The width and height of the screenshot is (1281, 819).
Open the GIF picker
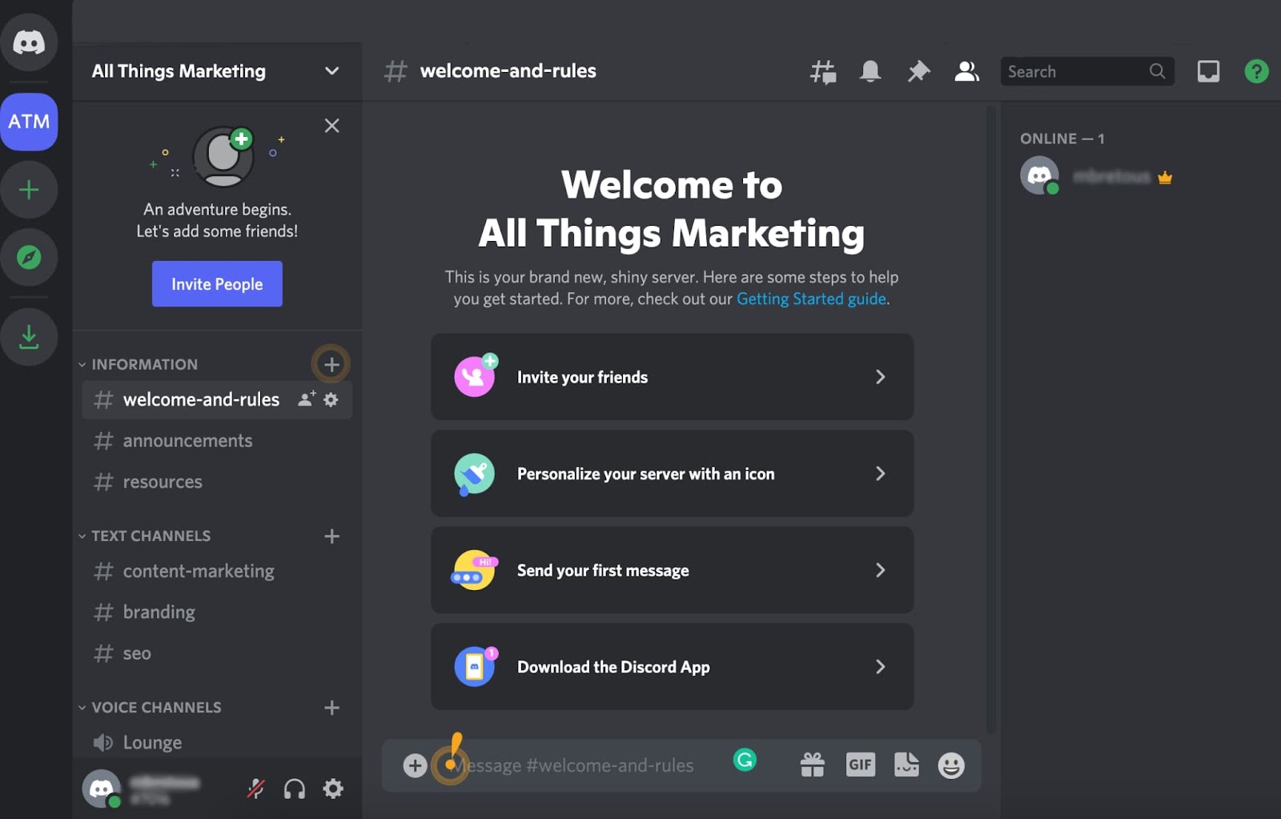click(860, 765)
